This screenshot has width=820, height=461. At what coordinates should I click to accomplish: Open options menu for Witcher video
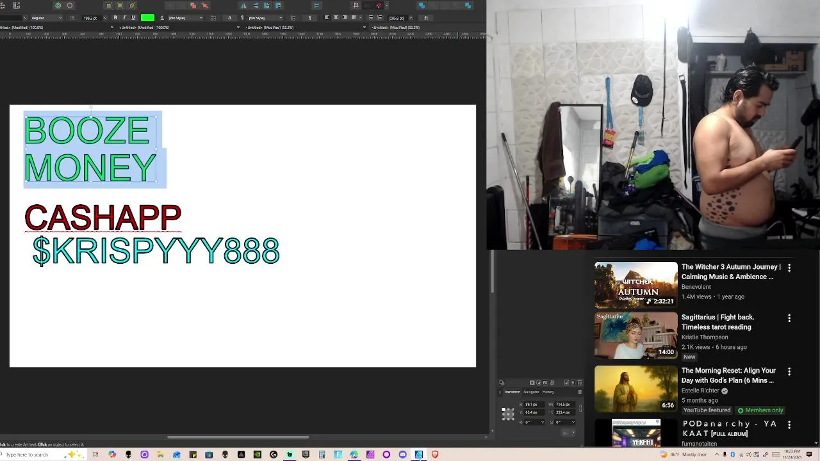pyautogui.click(x=789, y=268)
